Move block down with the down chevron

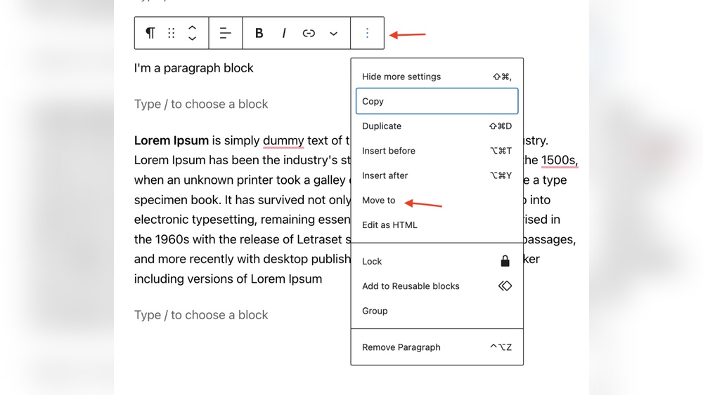pyautogui.click(x=193, y=39)
